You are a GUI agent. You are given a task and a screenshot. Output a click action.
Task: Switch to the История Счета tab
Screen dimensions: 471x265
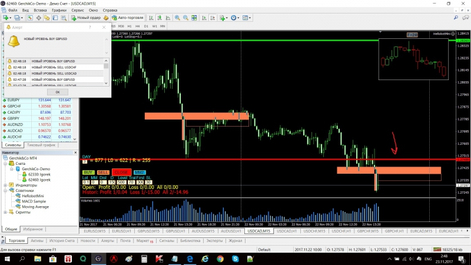click(x=62, y=241)
